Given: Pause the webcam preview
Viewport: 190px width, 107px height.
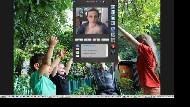Looking at the screenshot, I should [96, 40].
